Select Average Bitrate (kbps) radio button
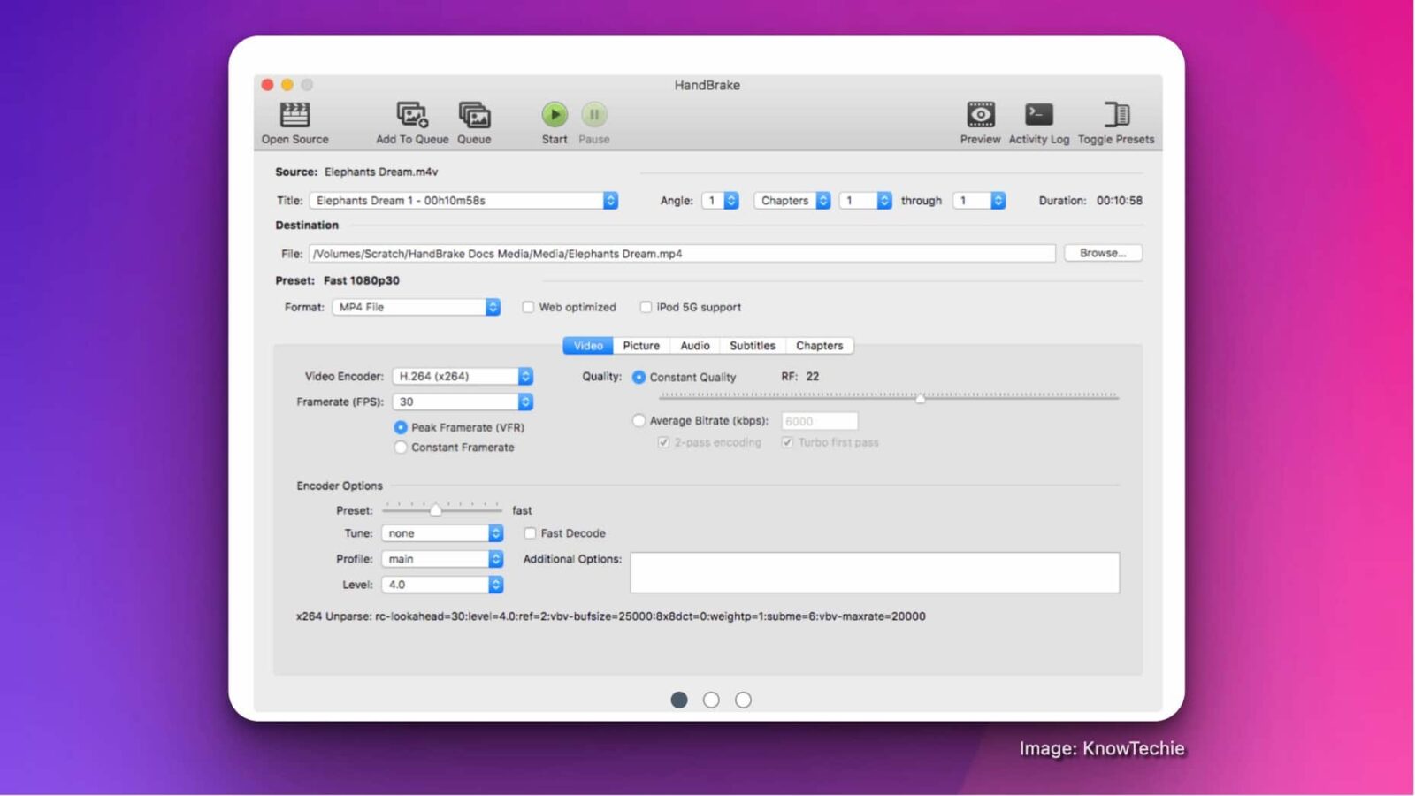Screen dimensions: 1415x796 [x=639, y=421]
